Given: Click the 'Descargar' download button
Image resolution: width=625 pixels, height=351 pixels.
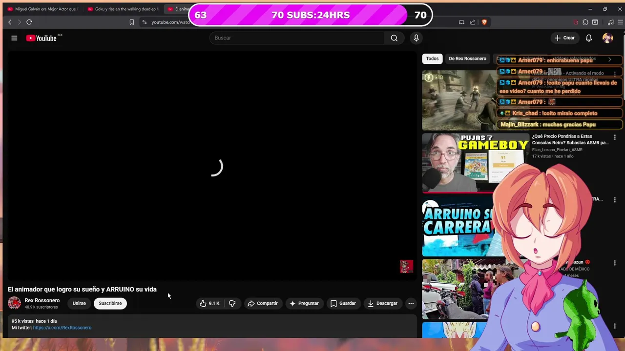Looking at the screenshot, I should click(x=383, y=303).
